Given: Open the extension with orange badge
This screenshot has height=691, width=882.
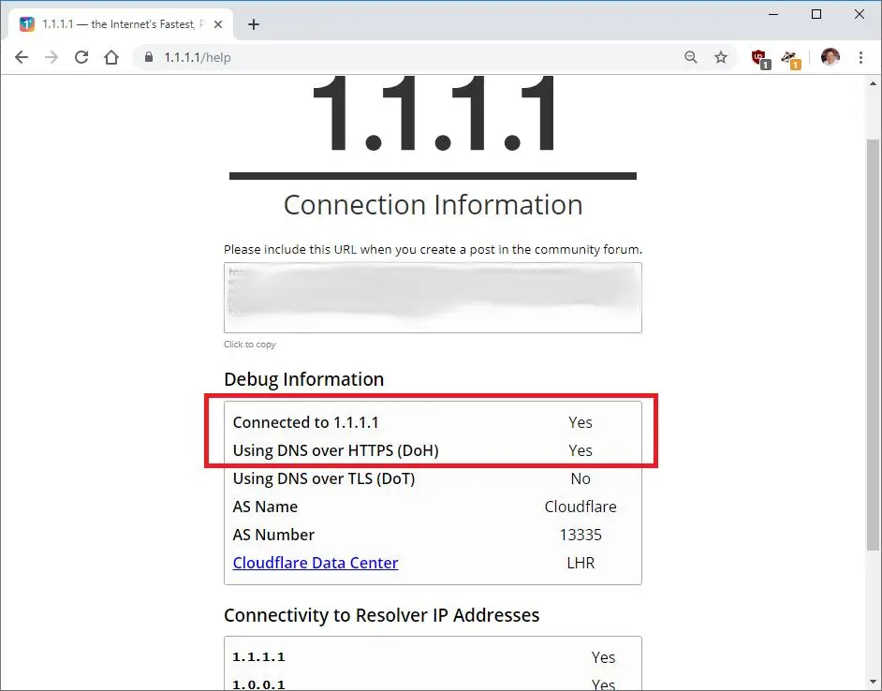Looking at the screenshot, I should 790,59.
